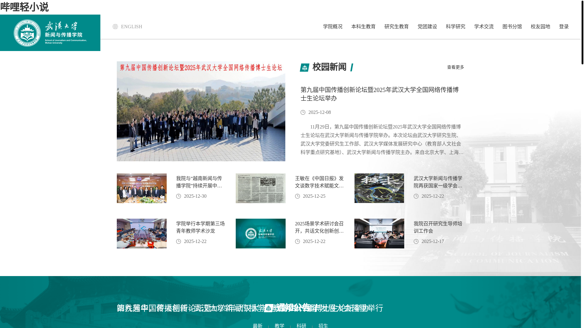Click the clock icon beside 2025-12-30
Image resolution: width=584 pixels, height=328 pixels.
(x=179, y=196)
